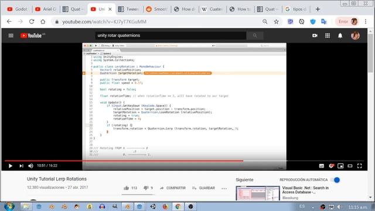The width and height of the screenshot is (375, 211).
Task: Bookmark this page with the star
Action: pos(276,22)
